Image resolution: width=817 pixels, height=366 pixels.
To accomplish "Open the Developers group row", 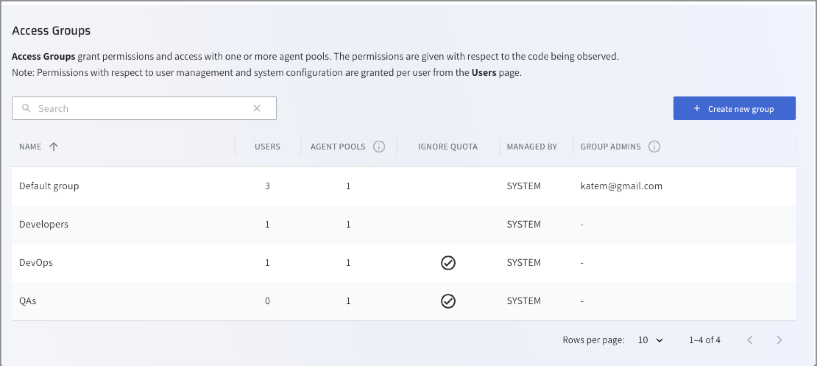I will (x=44, y=225).
